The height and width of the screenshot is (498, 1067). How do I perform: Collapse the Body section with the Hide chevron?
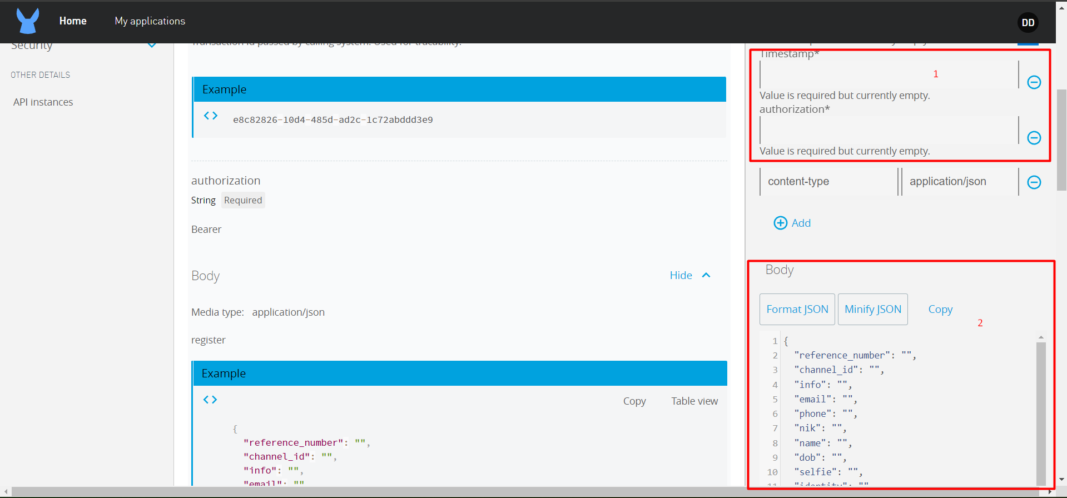(x=706, y=275)
